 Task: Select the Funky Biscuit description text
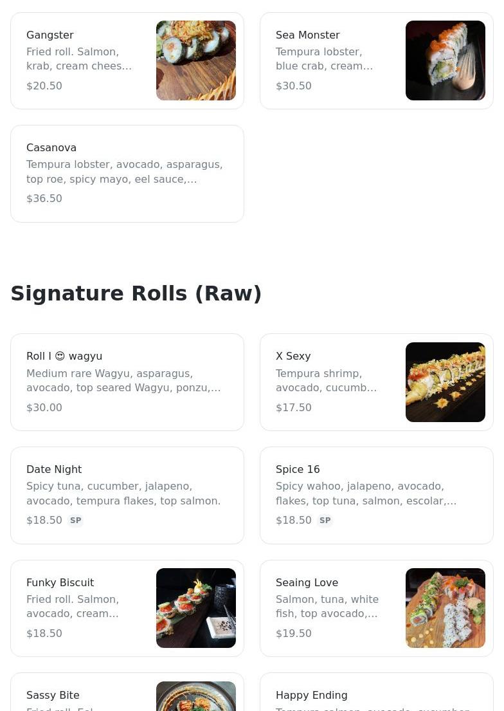click(73, 606)
